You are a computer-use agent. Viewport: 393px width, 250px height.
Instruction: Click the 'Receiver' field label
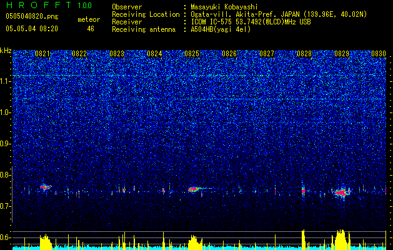tap(127, 22)
